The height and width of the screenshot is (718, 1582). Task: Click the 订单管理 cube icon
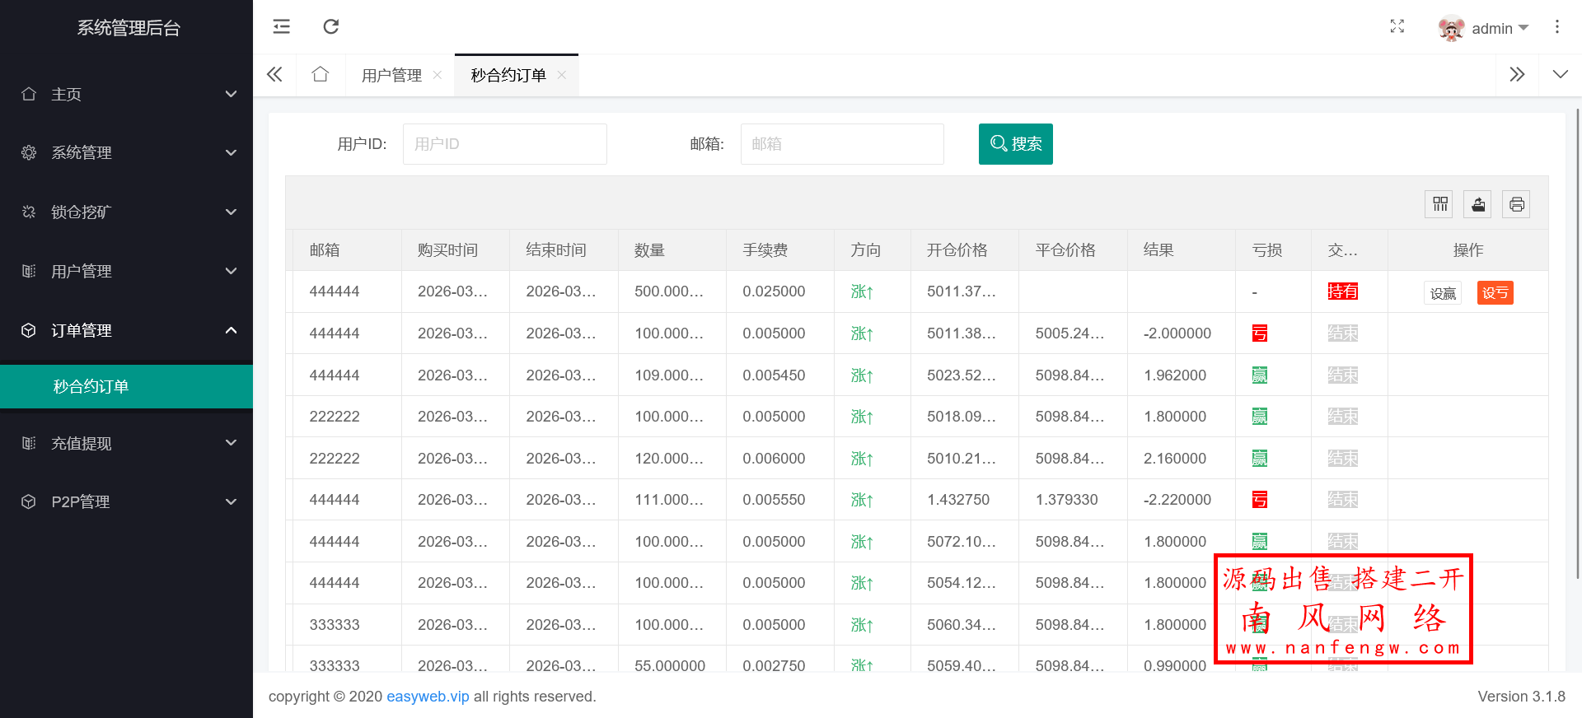pos(29,330)
